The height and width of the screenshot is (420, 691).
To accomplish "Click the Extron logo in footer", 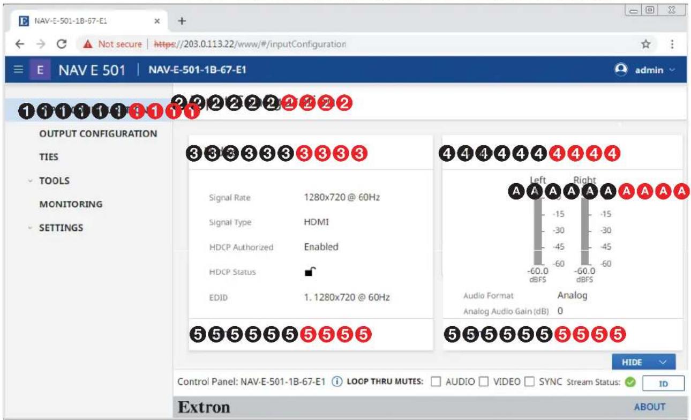I will click(x=204, y=407).
